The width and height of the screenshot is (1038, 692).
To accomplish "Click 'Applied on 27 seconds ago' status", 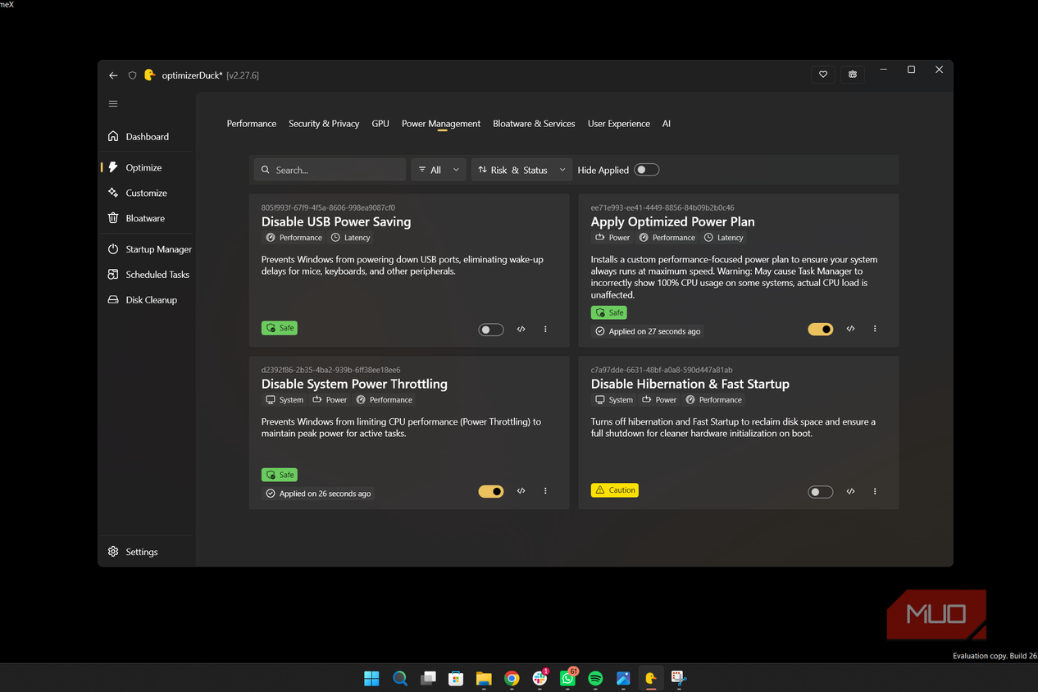I will click(648, 331).
